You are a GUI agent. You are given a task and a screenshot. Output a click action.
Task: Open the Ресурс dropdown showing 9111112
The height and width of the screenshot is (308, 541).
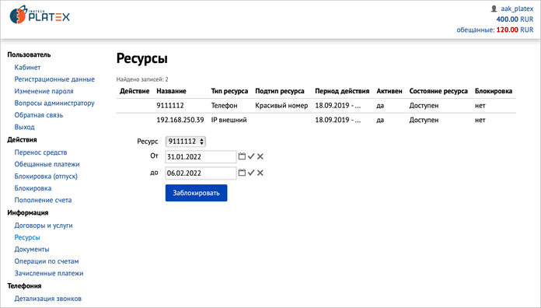click(186, 142)
